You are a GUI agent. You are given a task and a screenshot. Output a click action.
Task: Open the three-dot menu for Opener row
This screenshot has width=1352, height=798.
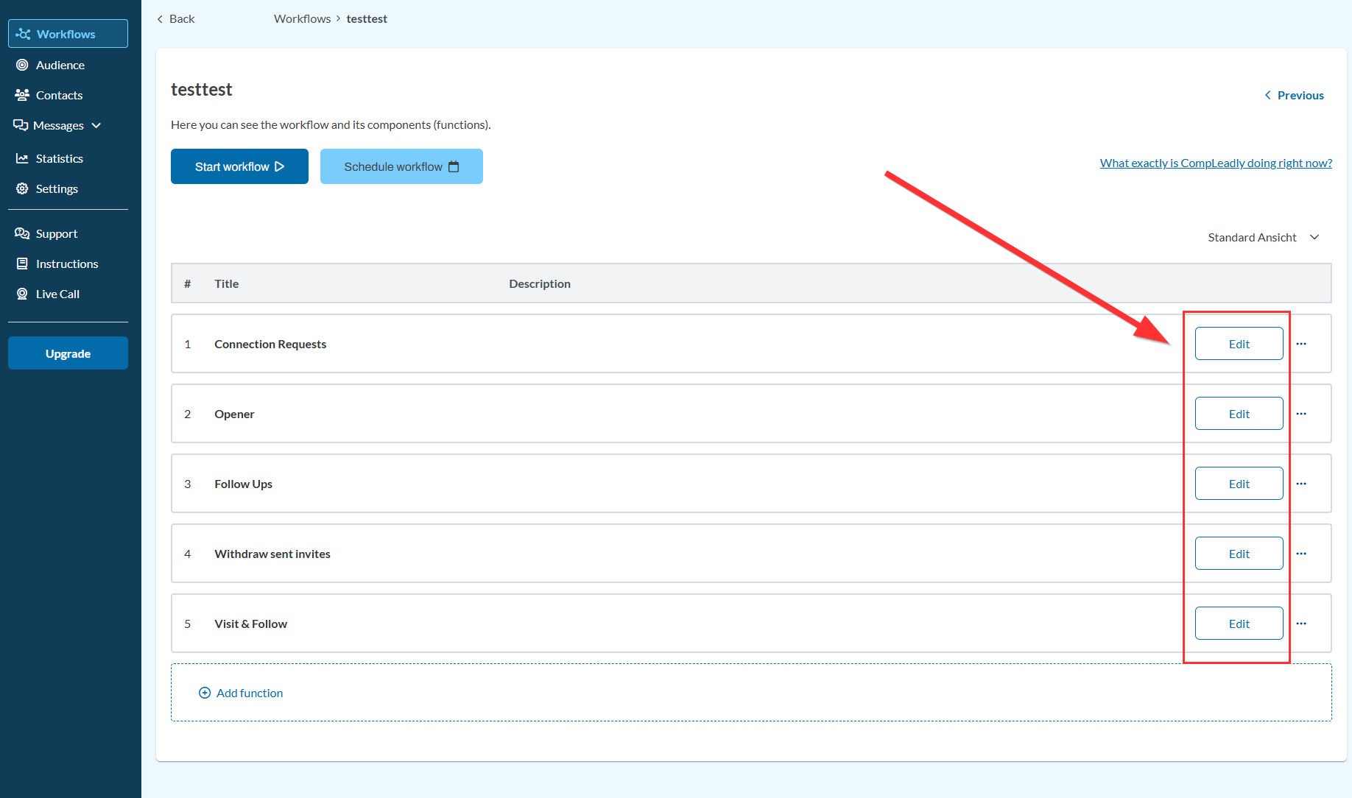tap(1301, 414)
